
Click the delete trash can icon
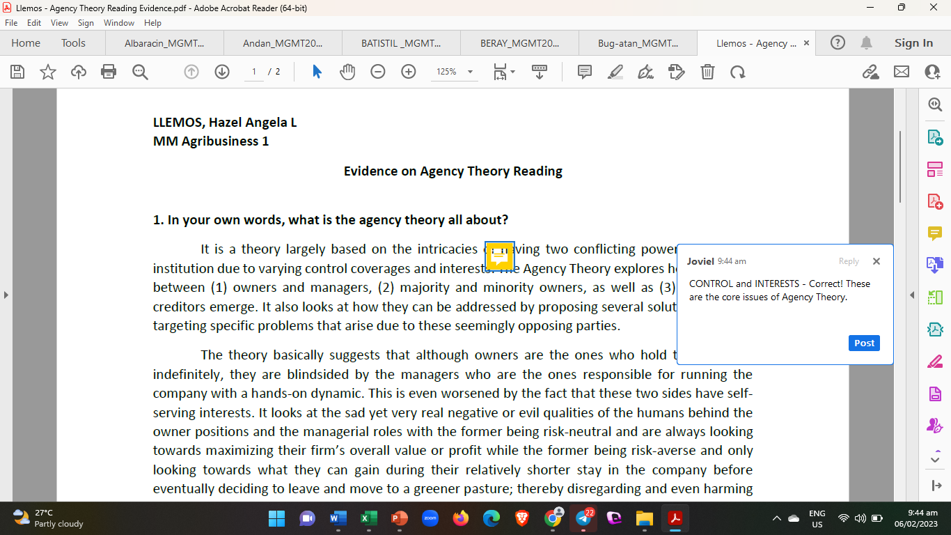(707, 72)
